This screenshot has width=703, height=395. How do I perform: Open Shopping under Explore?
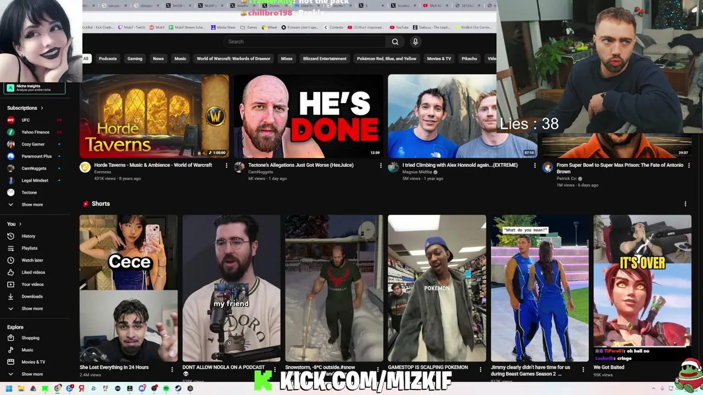pos(30,338)
